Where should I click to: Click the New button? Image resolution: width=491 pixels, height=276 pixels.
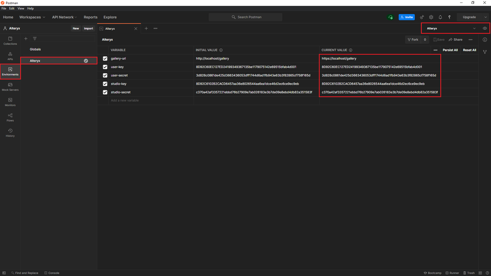coord(76,28)
